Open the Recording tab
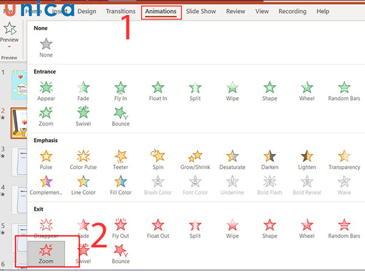 pyautogui.click(x=293, y=11)
